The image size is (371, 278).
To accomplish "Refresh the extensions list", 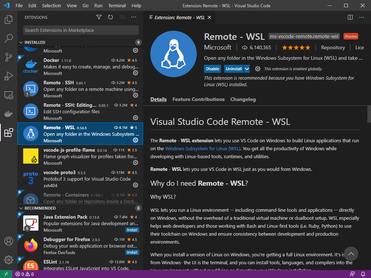I will [x=111, y=17].
